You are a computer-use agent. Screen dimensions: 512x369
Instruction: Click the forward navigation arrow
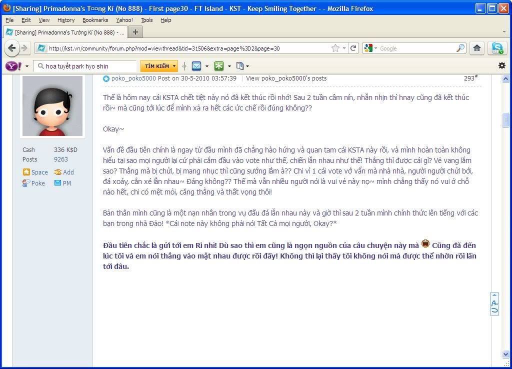click(x=25, y=48)
